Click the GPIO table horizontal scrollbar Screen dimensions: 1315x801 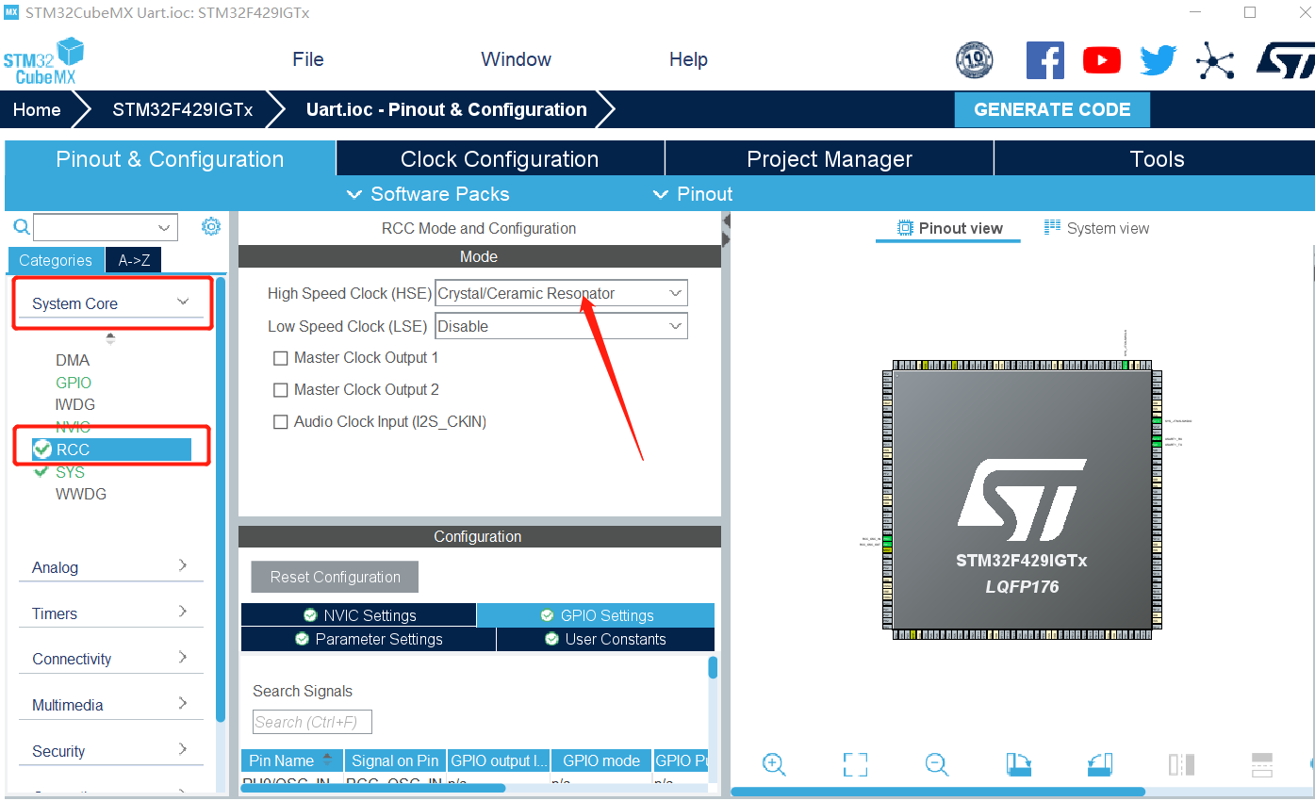tap(373, 788)
